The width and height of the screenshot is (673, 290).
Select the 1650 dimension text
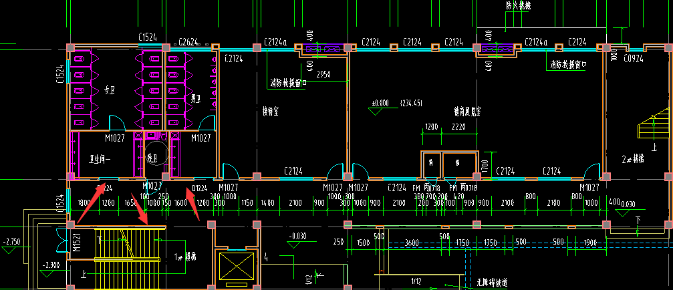[x=130, y=202]
